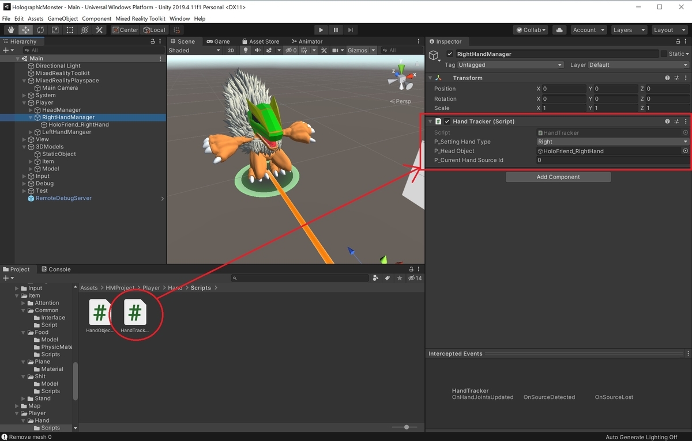Lock the Hierarchy panel
This screenshot has height=441, width=692.
click(152, 41)
